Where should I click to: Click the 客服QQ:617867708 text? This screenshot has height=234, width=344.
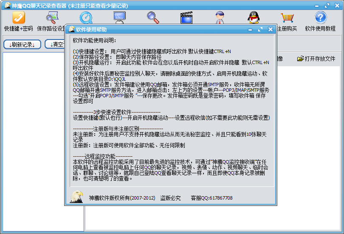point(211,198)
